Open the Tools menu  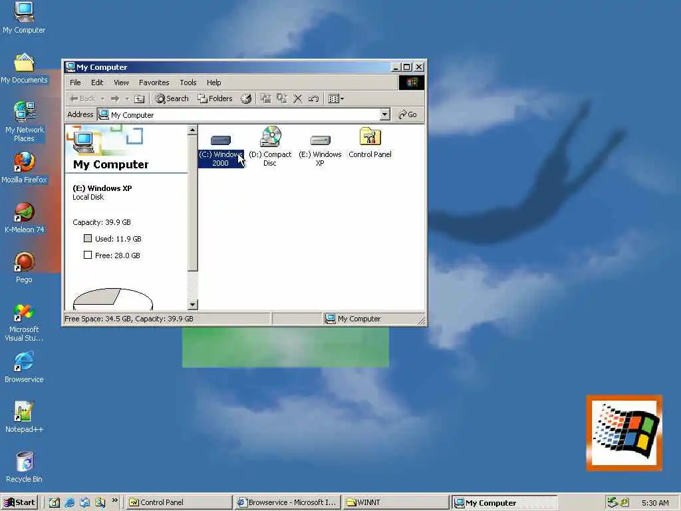click(188, 83)
